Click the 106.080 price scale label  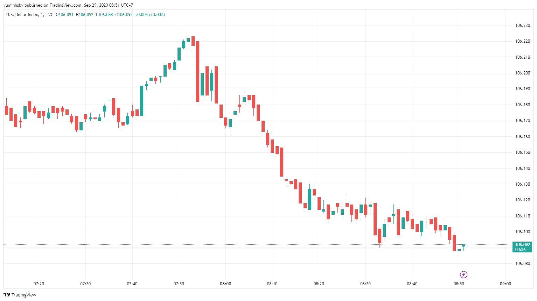(523, 264)
